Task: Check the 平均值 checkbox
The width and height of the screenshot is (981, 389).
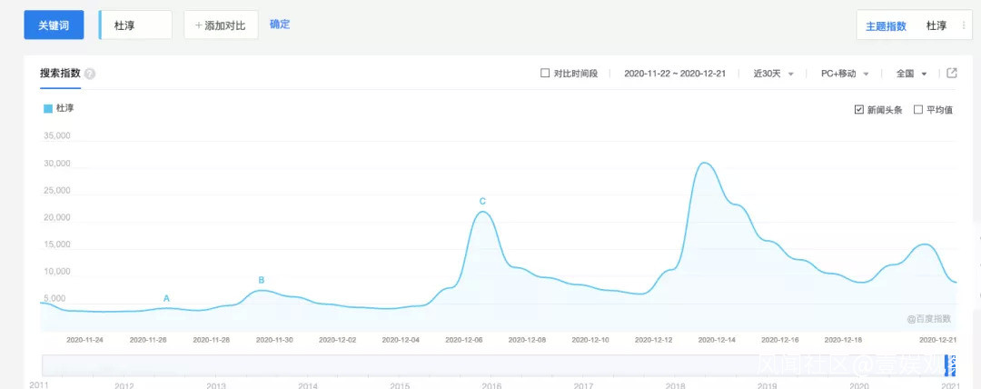Action: tap(918, 110)
